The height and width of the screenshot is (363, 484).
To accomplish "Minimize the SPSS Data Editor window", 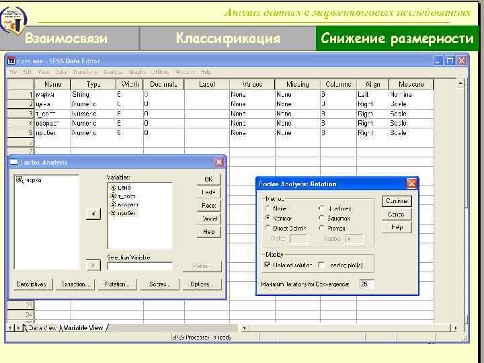I will click(438, 61).
